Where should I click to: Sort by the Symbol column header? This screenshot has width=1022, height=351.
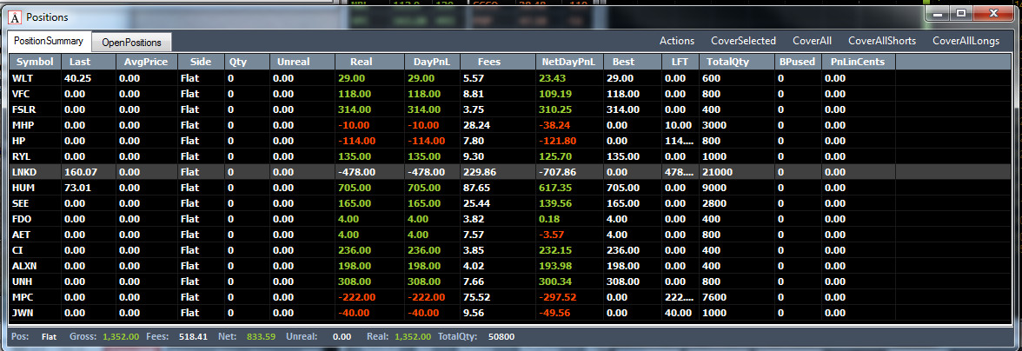click(35, 62)
